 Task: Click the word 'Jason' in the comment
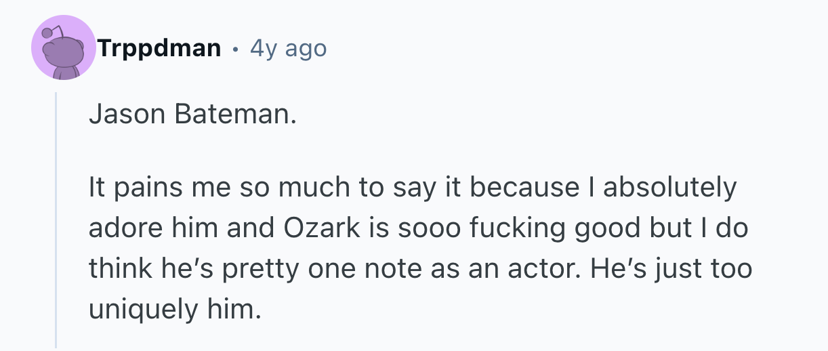tap(128, 115)
